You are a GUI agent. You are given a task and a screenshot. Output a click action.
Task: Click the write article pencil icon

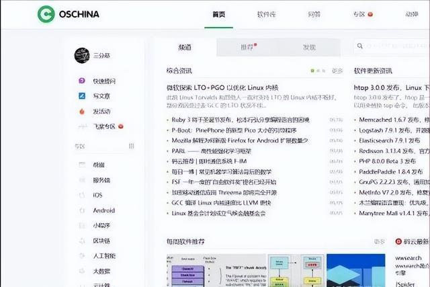82,96
